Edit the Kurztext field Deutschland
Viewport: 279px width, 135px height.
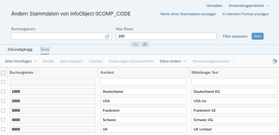click(x=143, y=92)
